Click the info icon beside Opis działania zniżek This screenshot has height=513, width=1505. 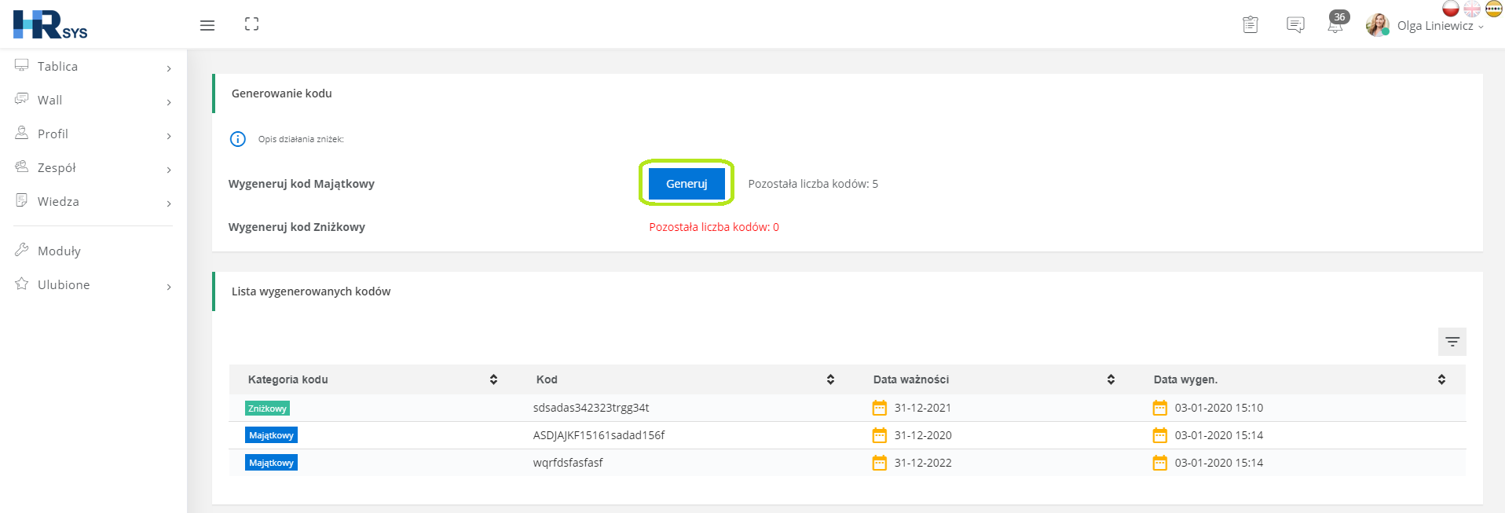[x=238, y=139]
